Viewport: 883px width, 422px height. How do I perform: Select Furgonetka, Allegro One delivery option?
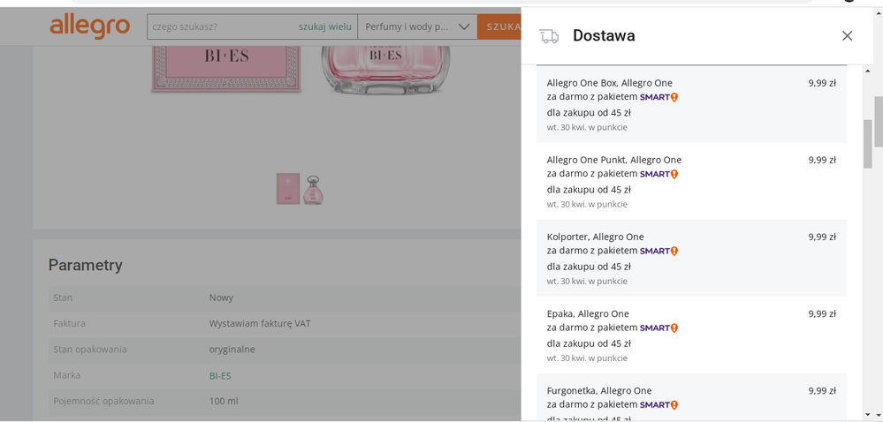point(691,397)
